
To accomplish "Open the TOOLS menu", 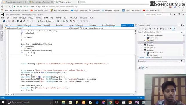I will click(59, 18).
